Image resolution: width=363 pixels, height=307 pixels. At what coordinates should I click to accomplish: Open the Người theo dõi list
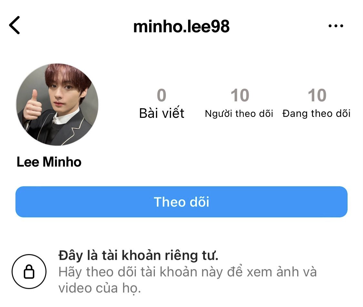click(239, 114)
